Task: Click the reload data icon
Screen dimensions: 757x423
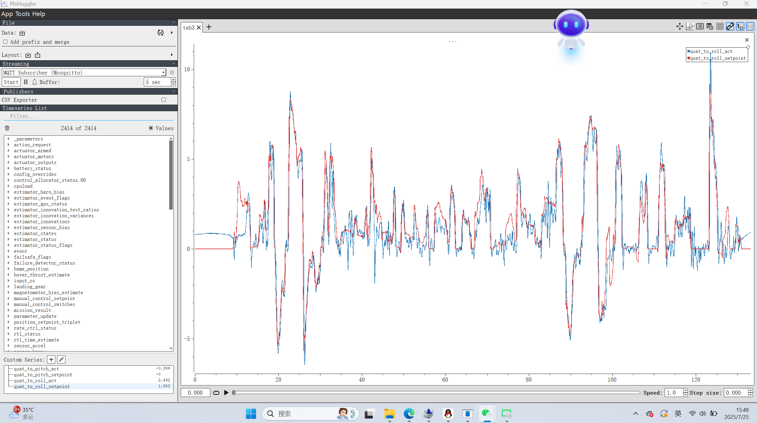Action: (160, 33)
